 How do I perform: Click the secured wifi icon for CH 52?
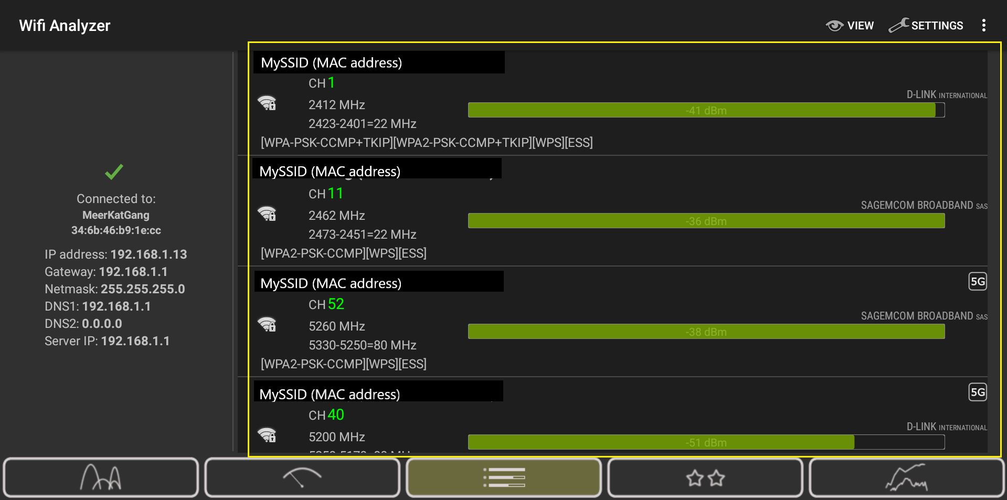point(267,324)
